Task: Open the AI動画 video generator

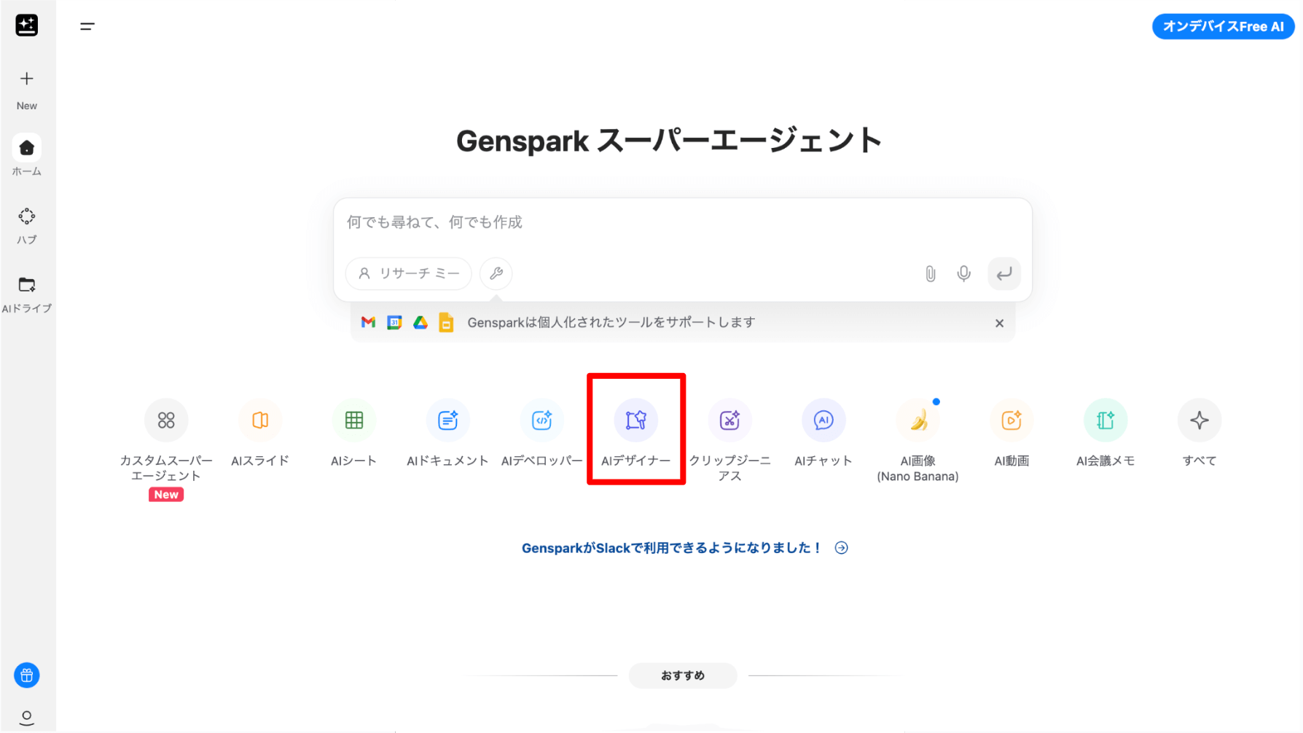Action: (x=1012, y=420)
